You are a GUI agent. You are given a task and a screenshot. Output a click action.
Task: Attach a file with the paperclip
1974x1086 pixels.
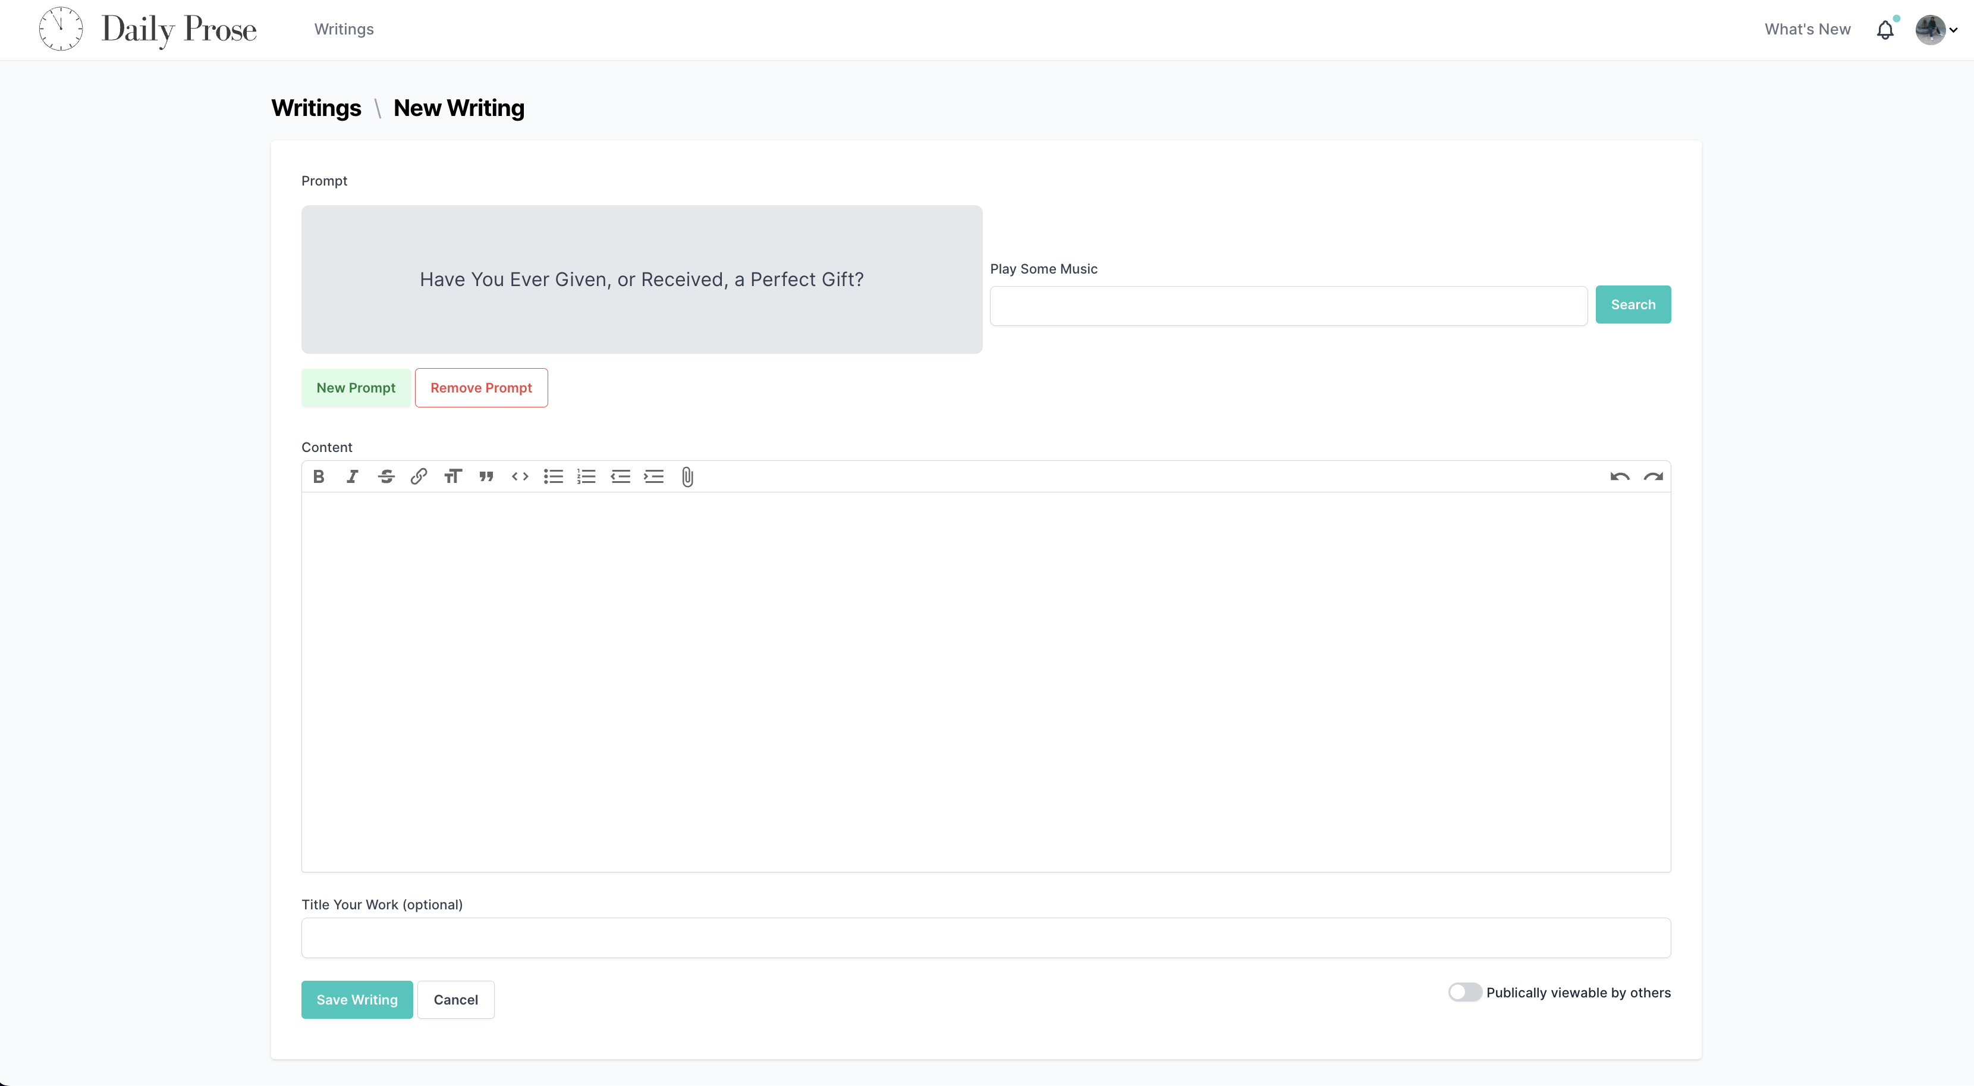(x=687, y=477)
